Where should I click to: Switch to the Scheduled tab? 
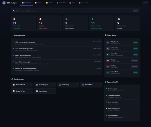coord(83,3)
